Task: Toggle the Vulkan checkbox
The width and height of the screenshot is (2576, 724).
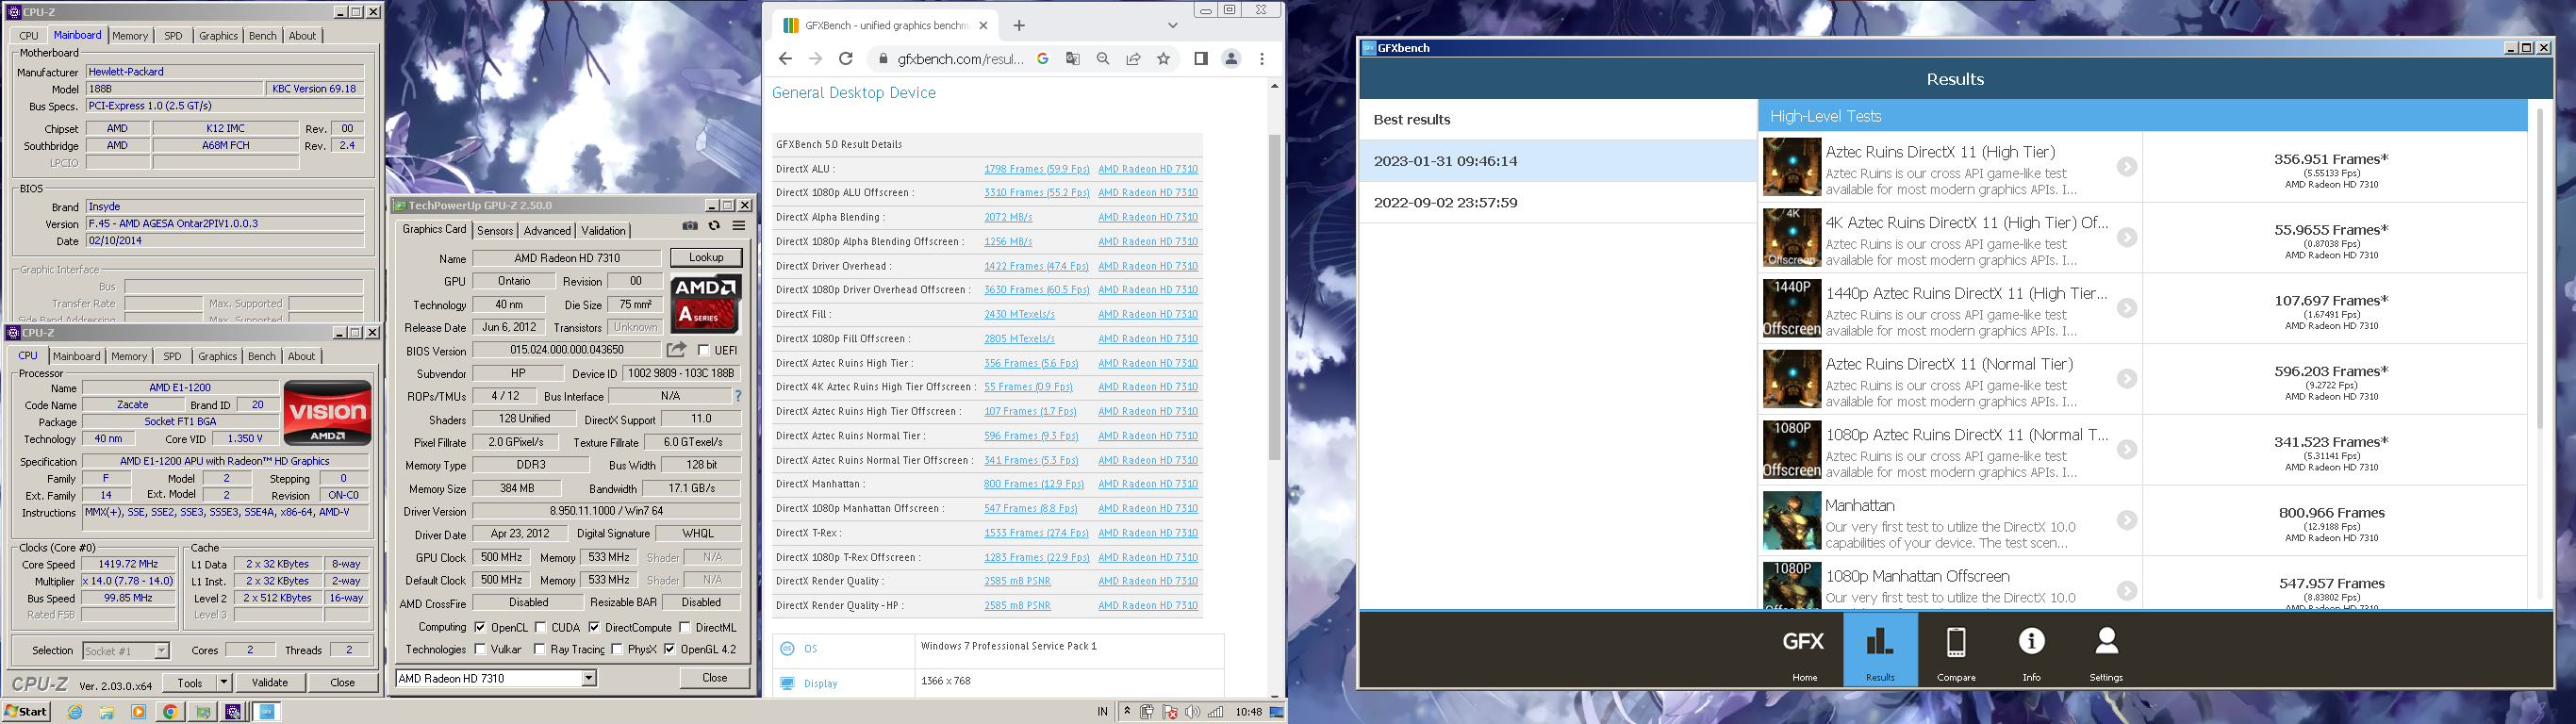Action: [480, 650]
